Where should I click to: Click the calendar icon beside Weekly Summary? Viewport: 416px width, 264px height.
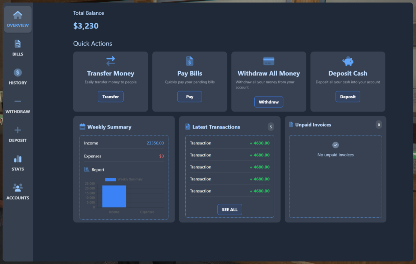(x=83, y=127)
